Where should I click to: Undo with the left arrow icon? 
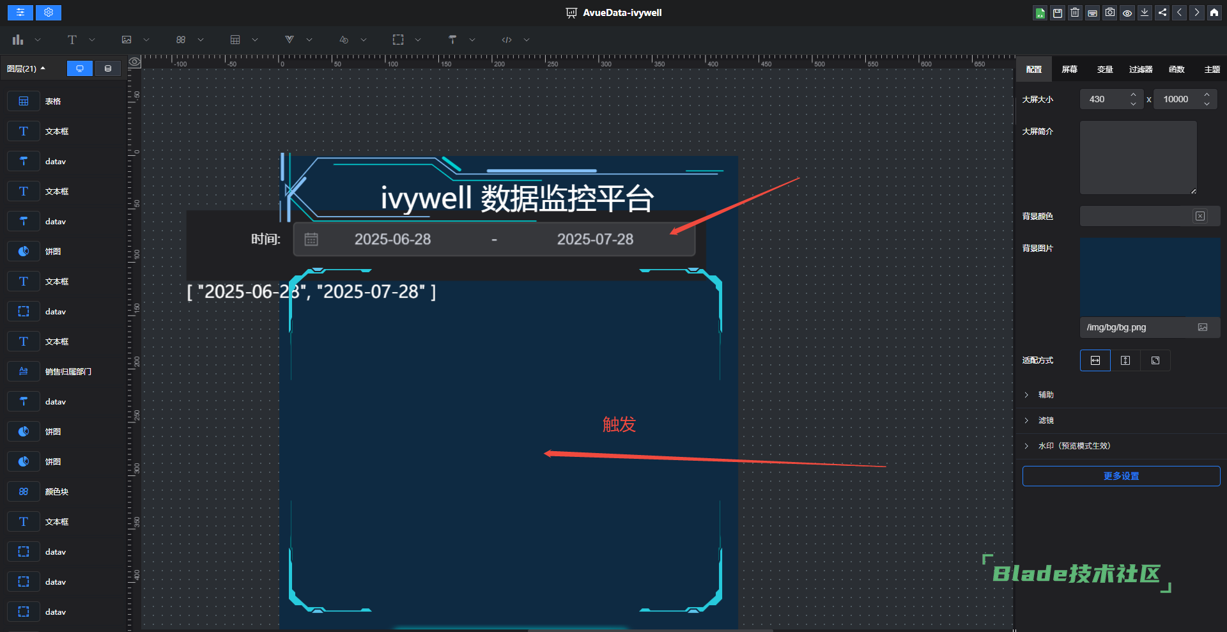[1180, 13]
